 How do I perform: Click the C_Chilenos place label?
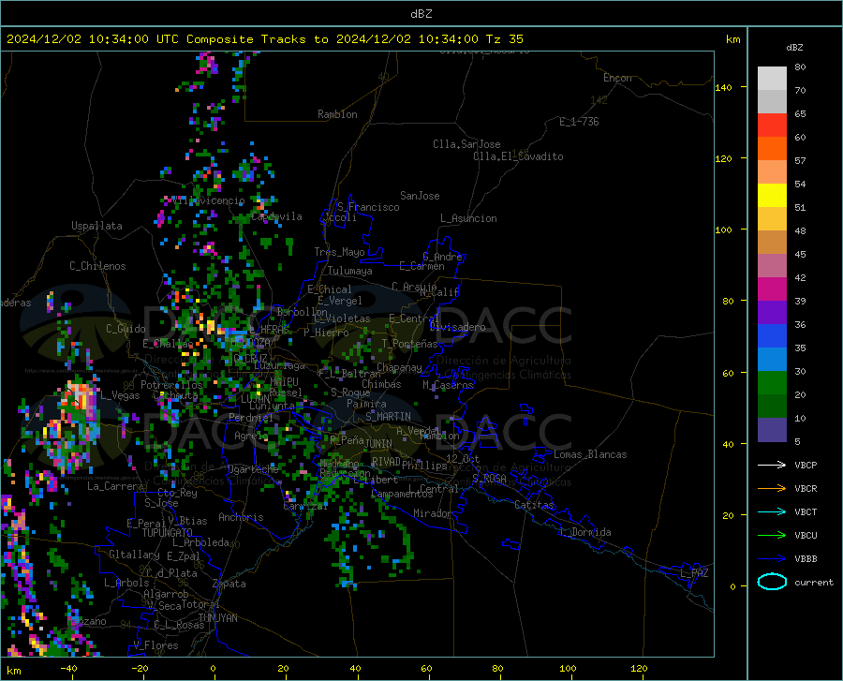[97, 266]
